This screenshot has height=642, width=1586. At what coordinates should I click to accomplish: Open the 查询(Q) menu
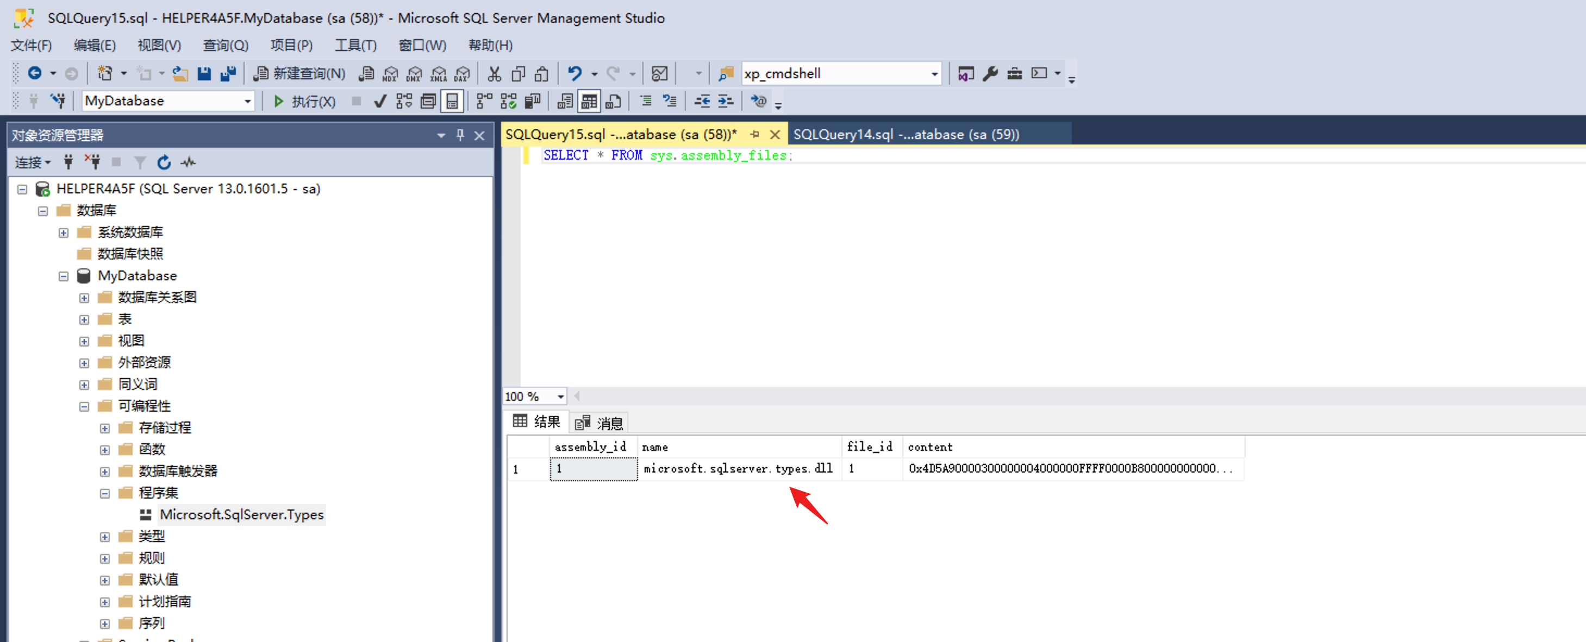coord(226,46)
